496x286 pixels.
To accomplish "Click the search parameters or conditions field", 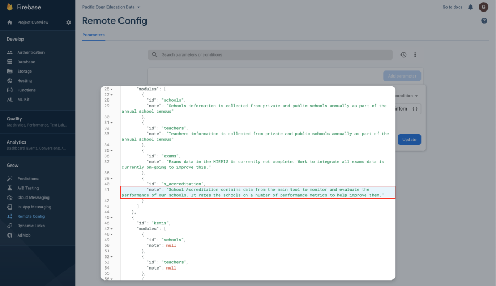I will (x=270, y=55).
